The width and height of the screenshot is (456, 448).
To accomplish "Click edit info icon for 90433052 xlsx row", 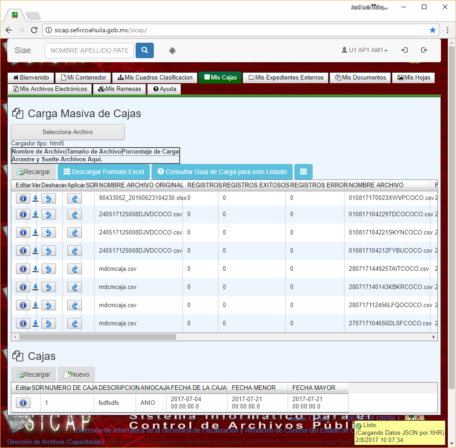I will click(x=23, y=199).
